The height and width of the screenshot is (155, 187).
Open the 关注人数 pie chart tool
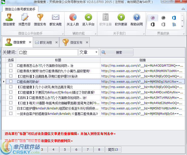click(73, 20)
